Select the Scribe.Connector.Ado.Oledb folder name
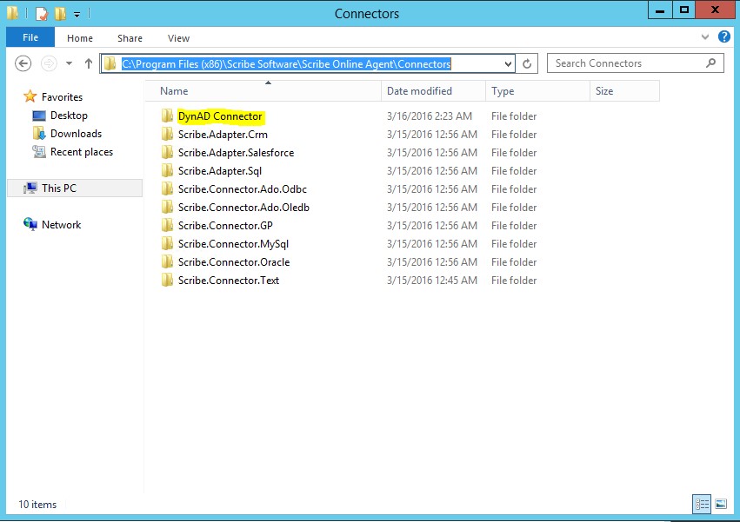Screen dimensions: 740x522 tap(243, 208)
